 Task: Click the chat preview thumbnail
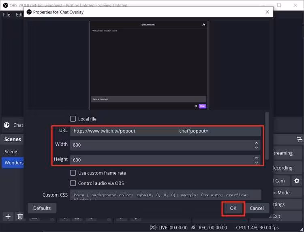click(x=148, y=65)
